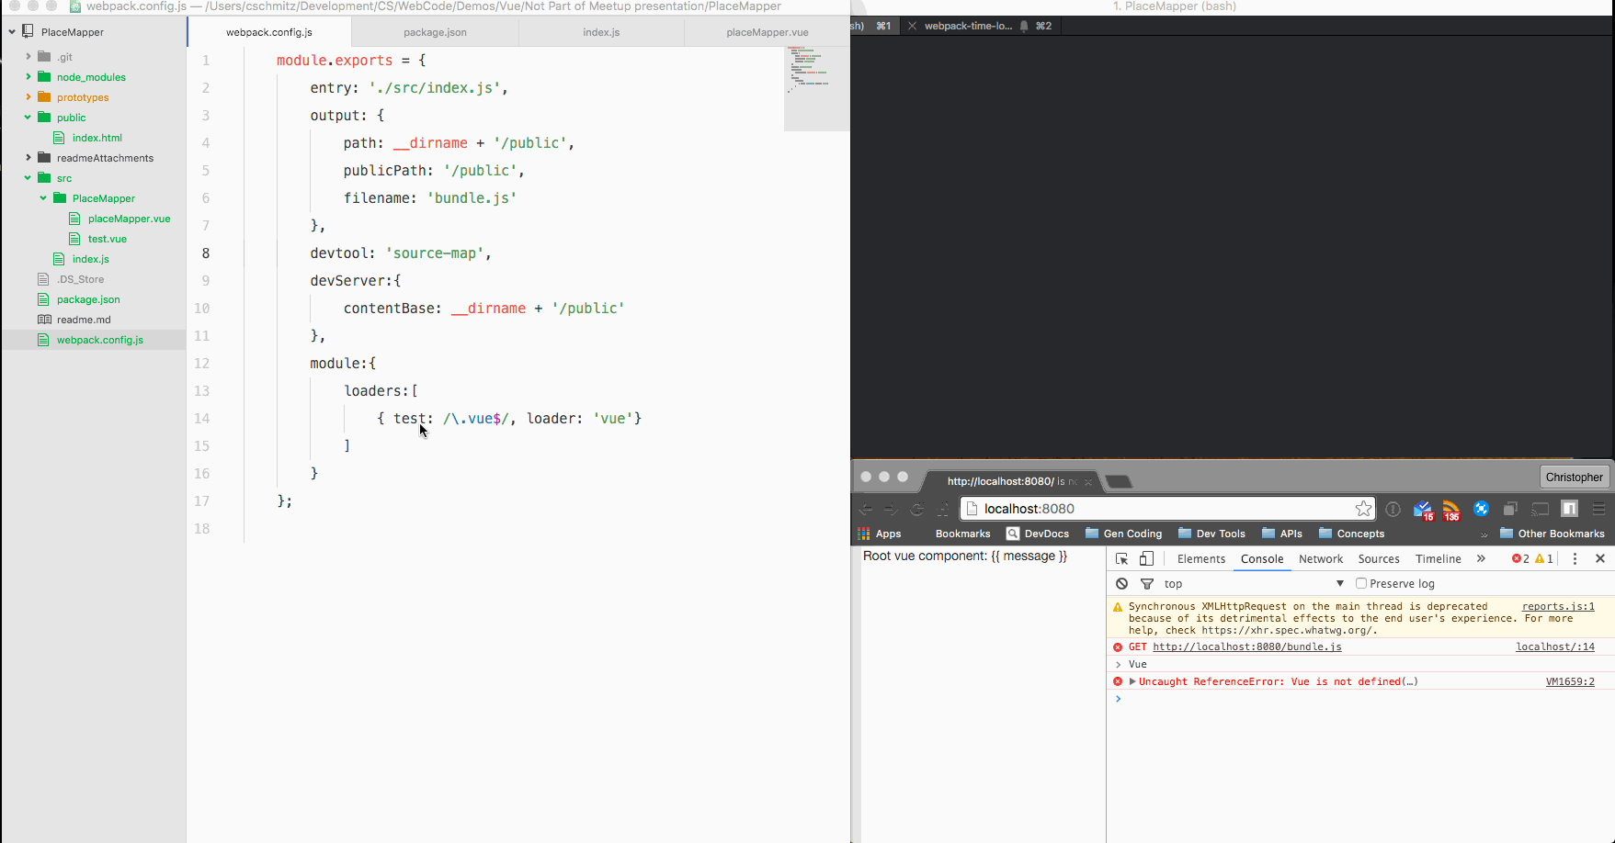Open the Timeline tab in DevTools
This screenshot has width=1615, height=843.
1439,558
